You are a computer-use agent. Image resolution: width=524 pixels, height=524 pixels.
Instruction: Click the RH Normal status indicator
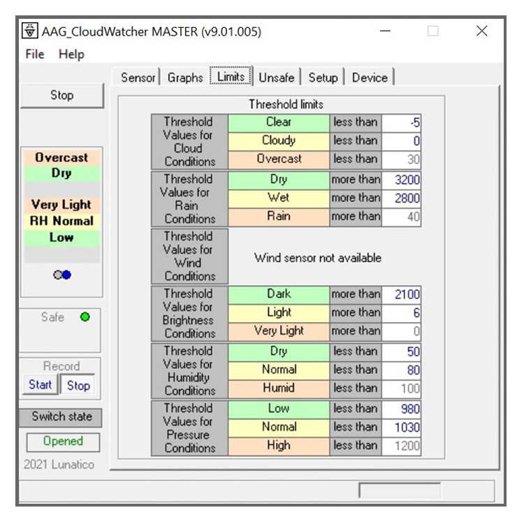coord(61,221)
